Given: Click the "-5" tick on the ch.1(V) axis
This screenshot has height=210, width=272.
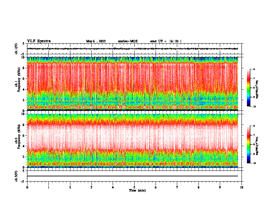Looking at the screenshot, I should click(x=23, y=54).
